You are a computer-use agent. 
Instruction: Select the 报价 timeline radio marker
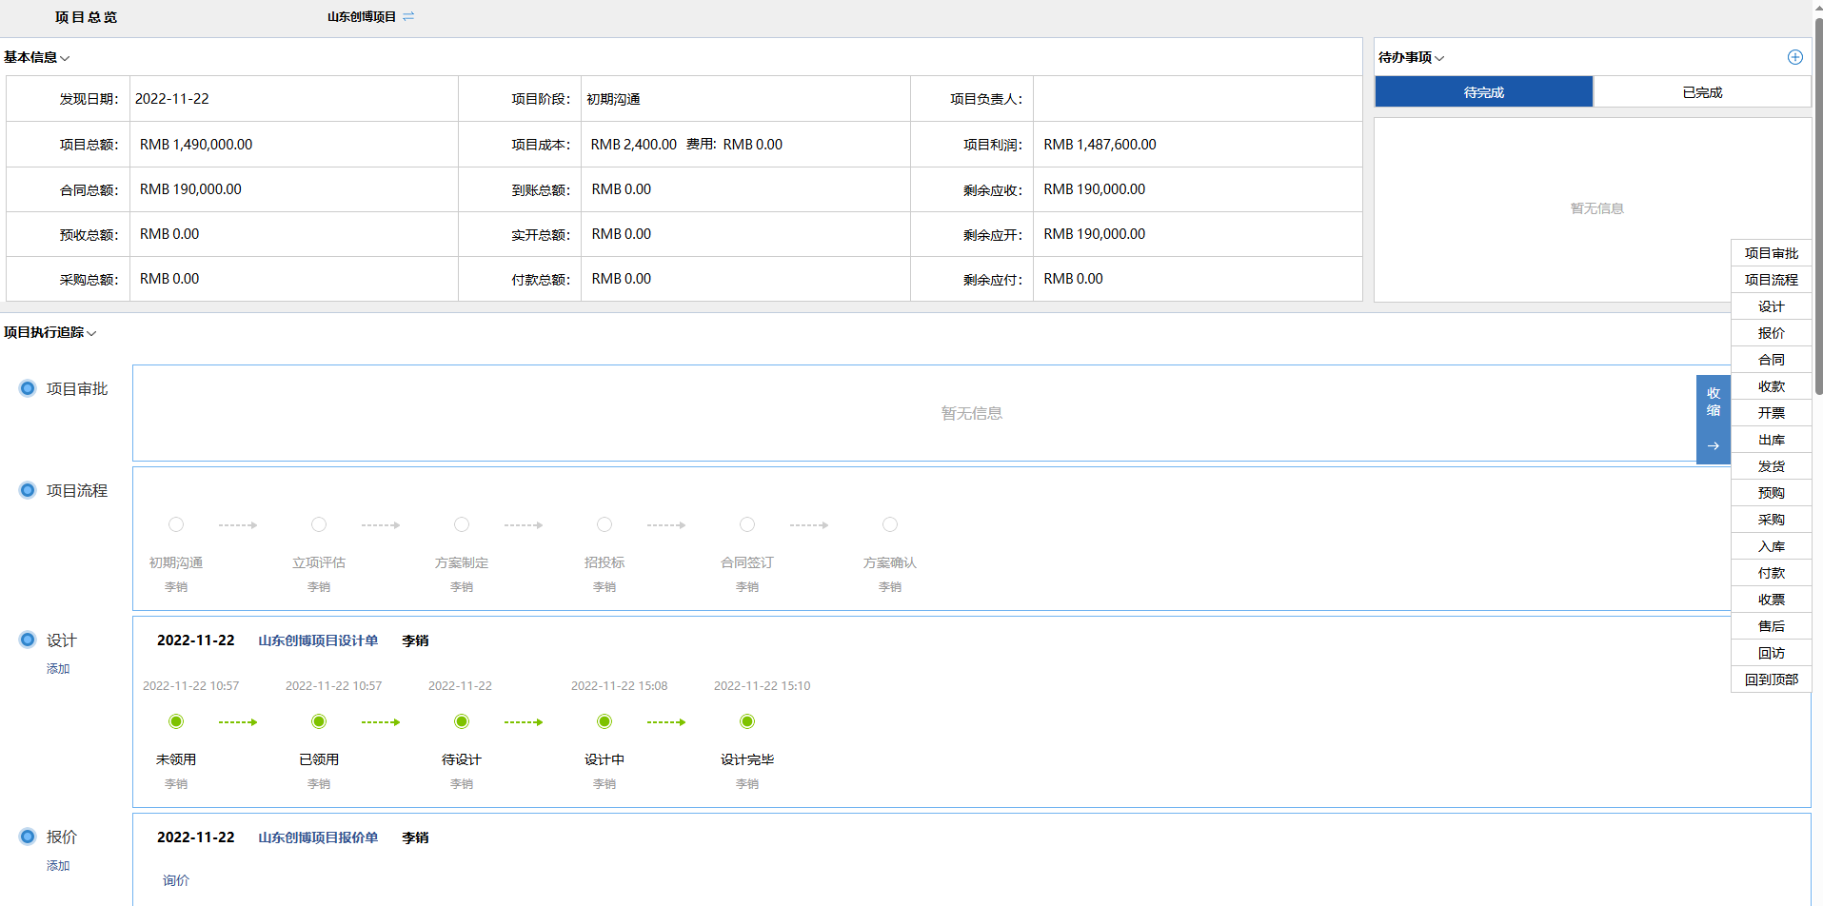pos(28,837)
